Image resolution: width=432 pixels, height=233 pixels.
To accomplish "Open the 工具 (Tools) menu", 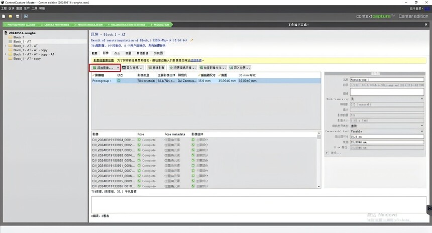I will point(35,9).
